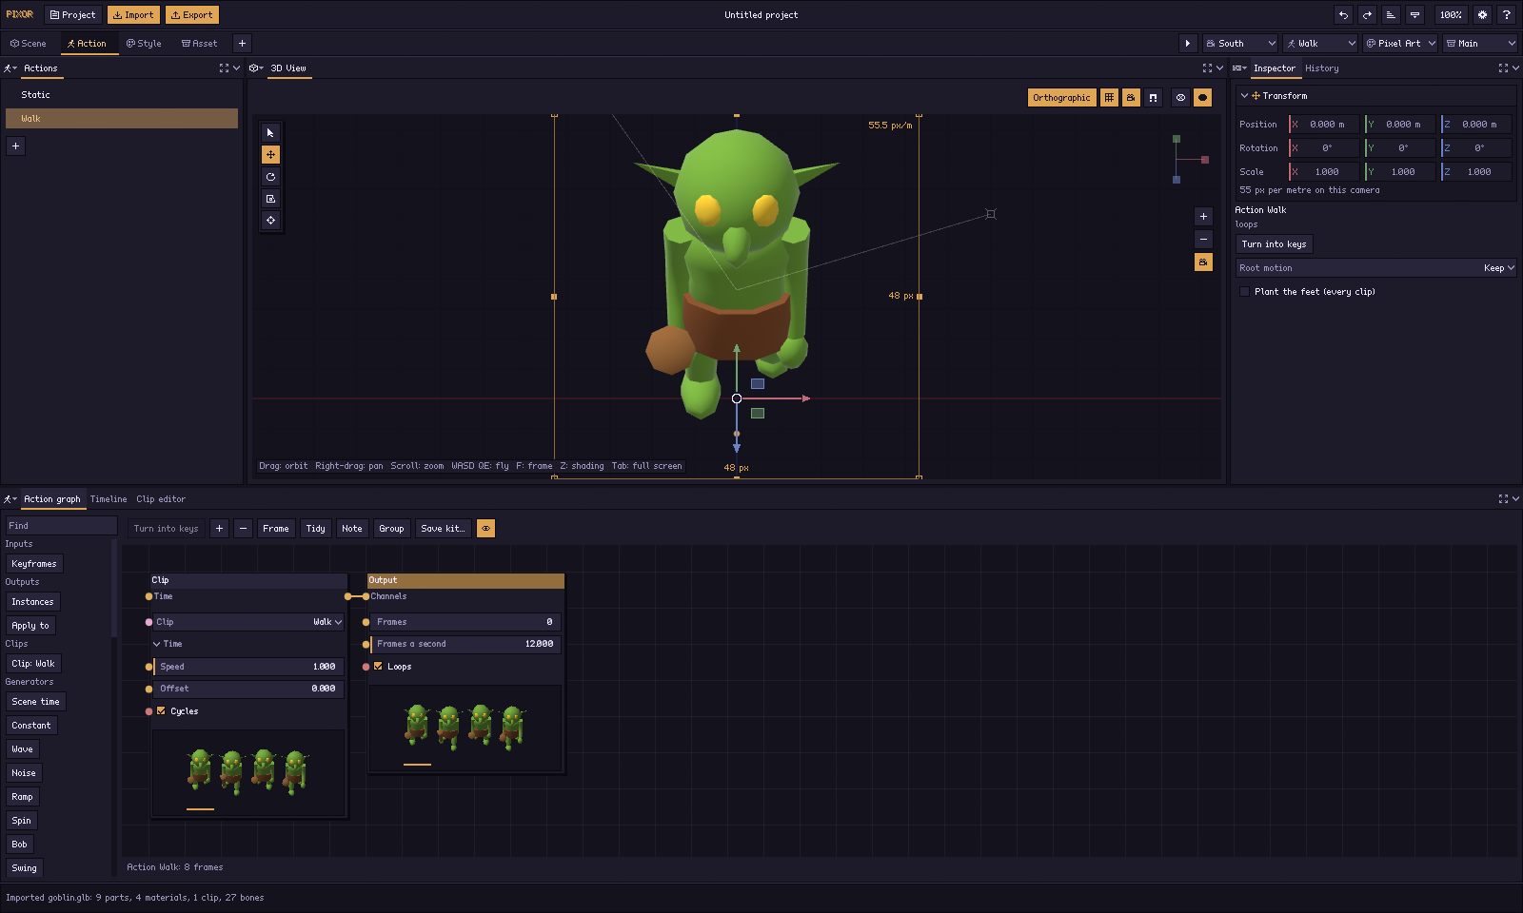Add a new action with plus below Walk
This screenshot has height=913, width=1523.
(15, 146)
